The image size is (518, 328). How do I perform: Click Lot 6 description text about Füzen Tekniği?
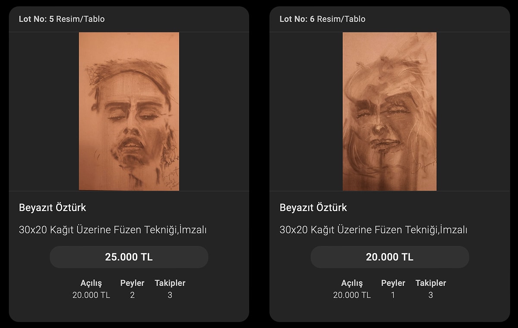(373, 230)
